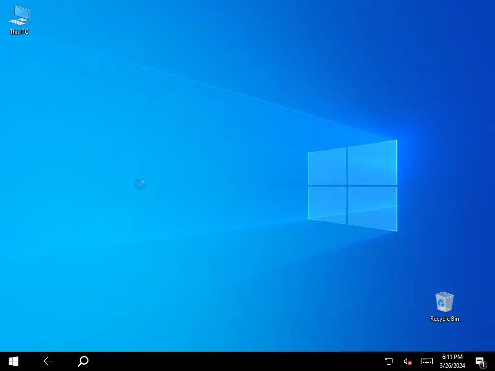The height and width of the screenshot is (371, 495).
Task: Click the 6:11 PM taskbar clock
Action: coord(452,357)
